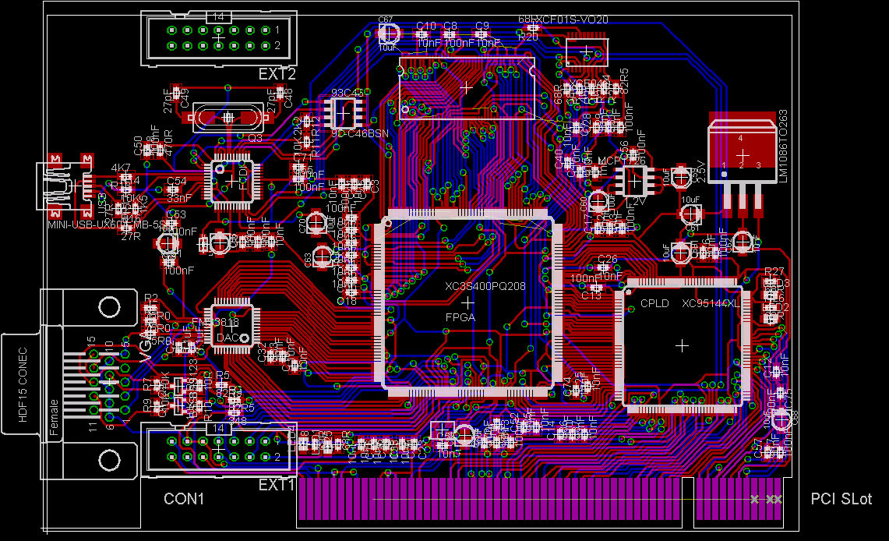Viewport: 889px width, 541px height.
Task: Select the 1.2V voltage label
Action: click(x=636, y=201)
